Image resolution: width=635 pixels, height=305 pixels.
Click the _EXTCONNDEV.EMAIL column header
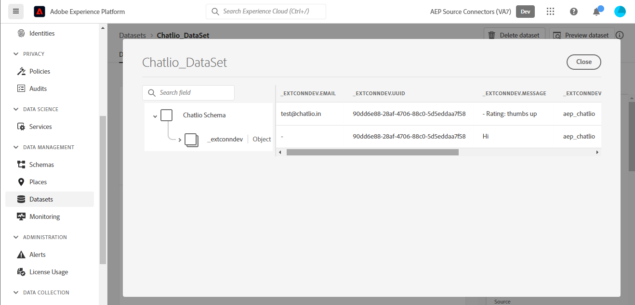tap(308, 93)
